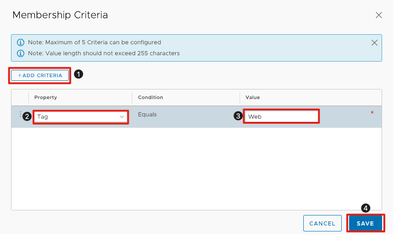Click the red required asterisk
The height and width of the screenshot is (236, 394).
pyautogui.click(x=372, y=113)
